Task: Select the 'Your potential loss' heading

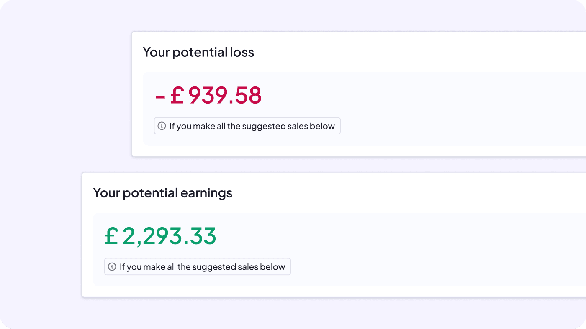Action: tap(198, 52)
